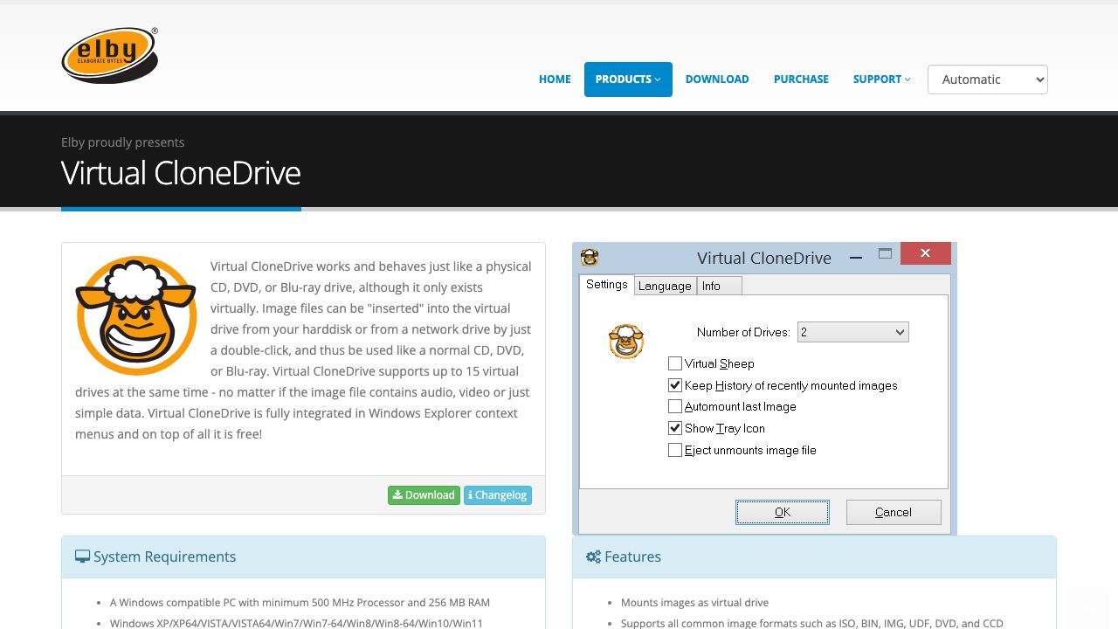Click the 'Number of Drives:' label
This screenshot has width=1118, height=629.
(743, 332)
